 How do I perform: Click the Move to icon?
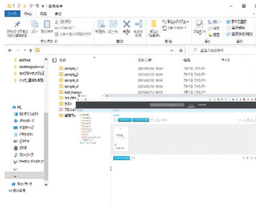point(101,24)
